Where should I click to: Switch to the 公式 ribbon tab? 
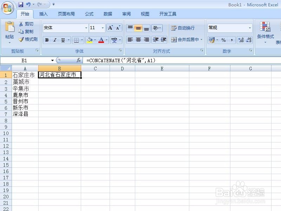click(x=89, y=14)
